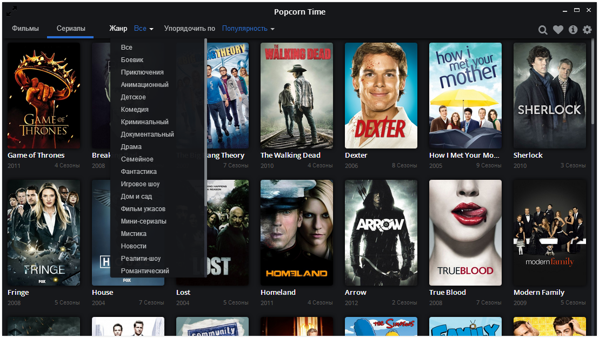Open the Популярность sort dropdown

[x=248, y=29]
